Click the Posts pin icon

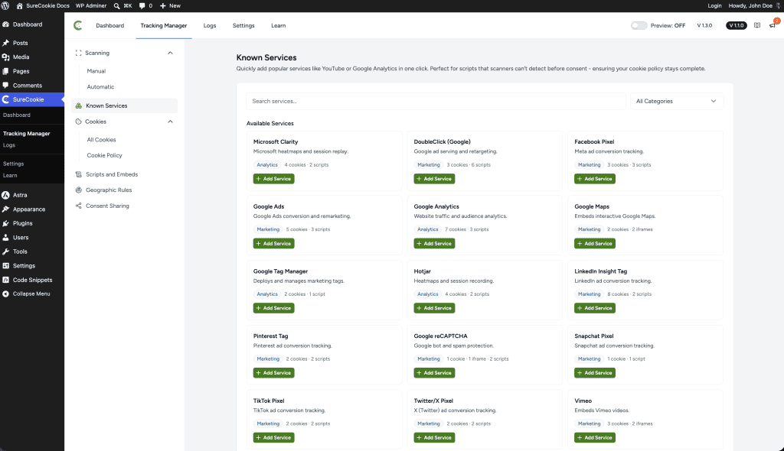click(6, 43)
